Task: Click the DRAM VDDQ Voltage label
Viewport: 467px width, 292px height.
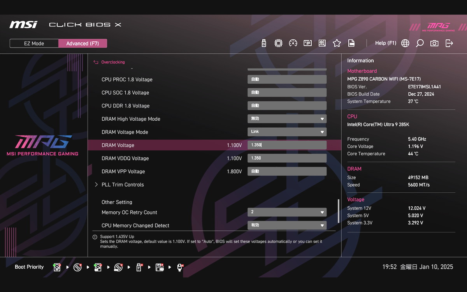Action: coord(125,158)
